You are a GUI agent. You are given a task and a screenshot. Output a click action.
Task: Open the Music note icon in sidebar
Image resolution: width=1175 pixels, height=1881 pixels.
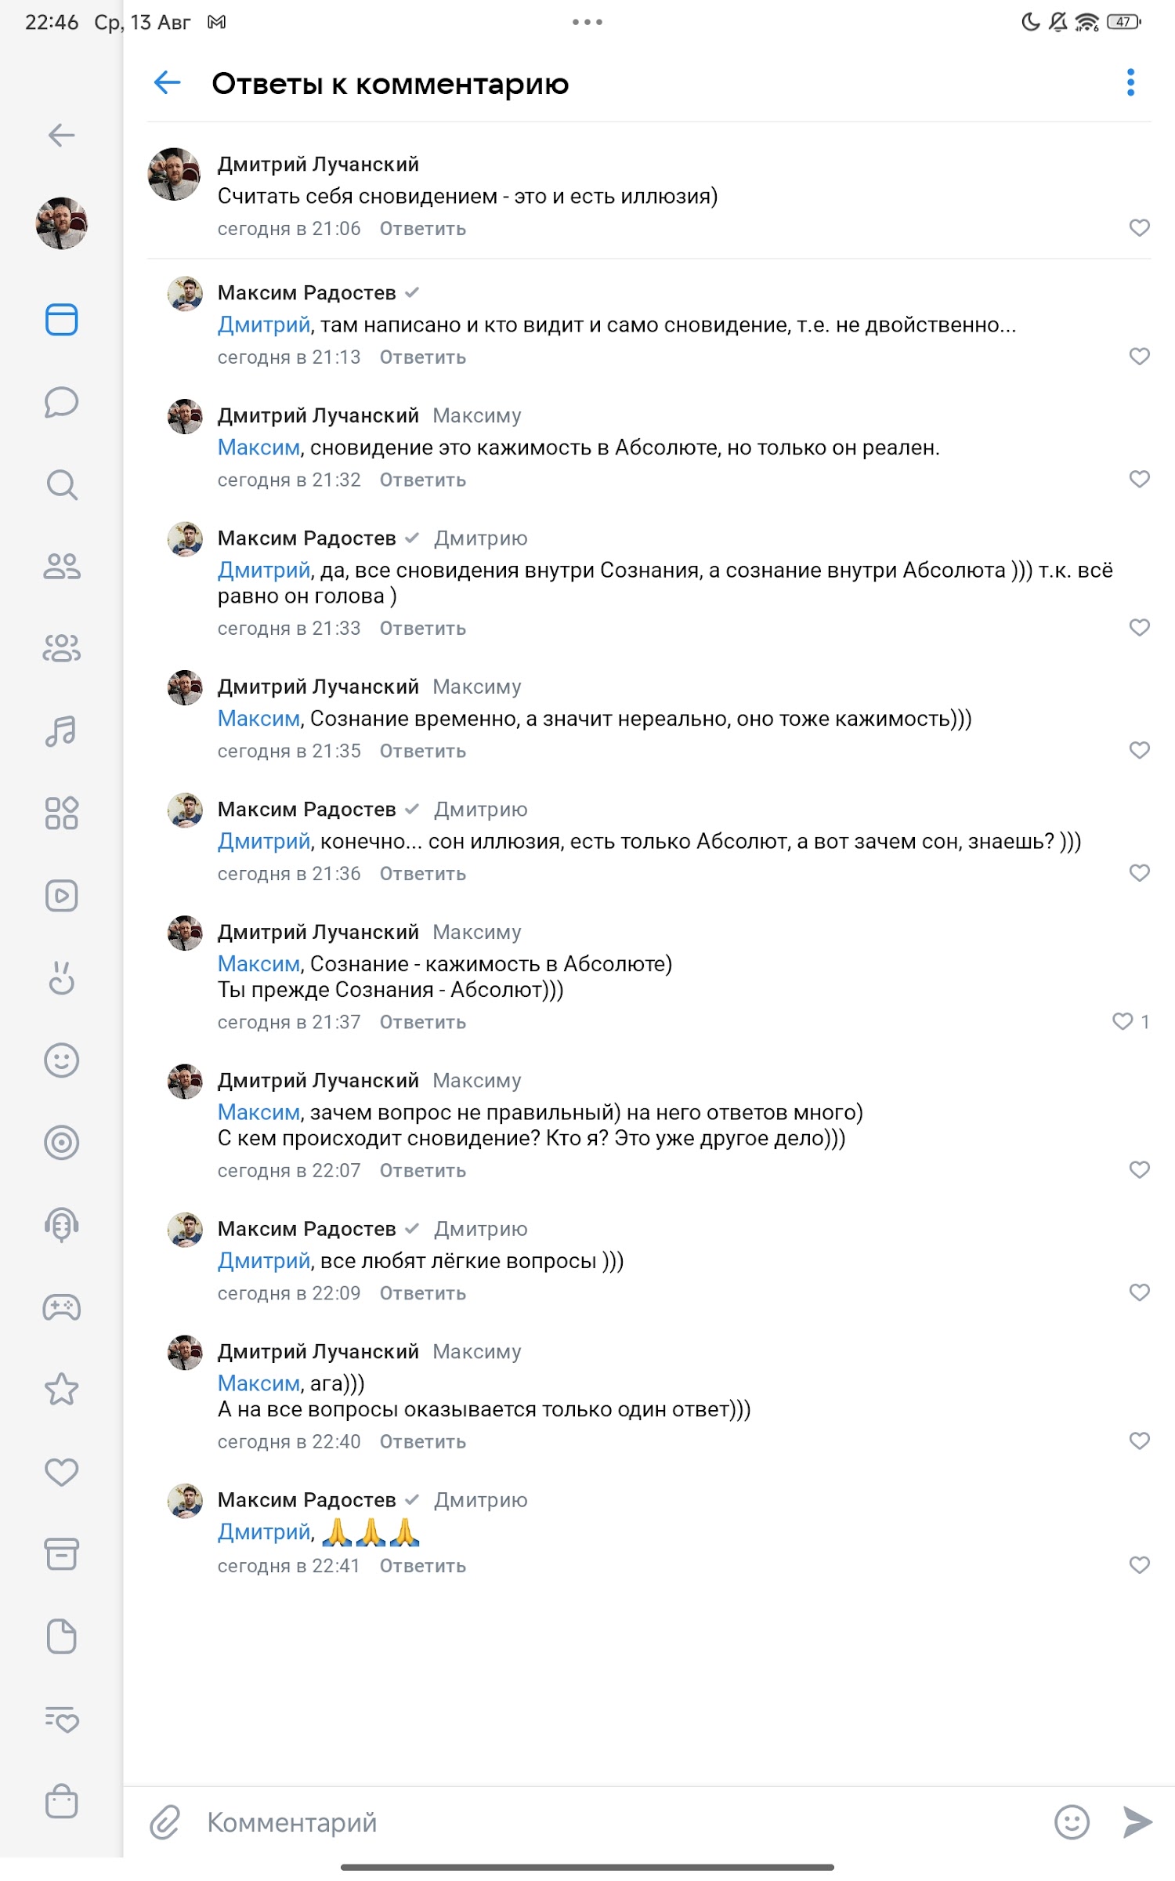pos(61,731)
